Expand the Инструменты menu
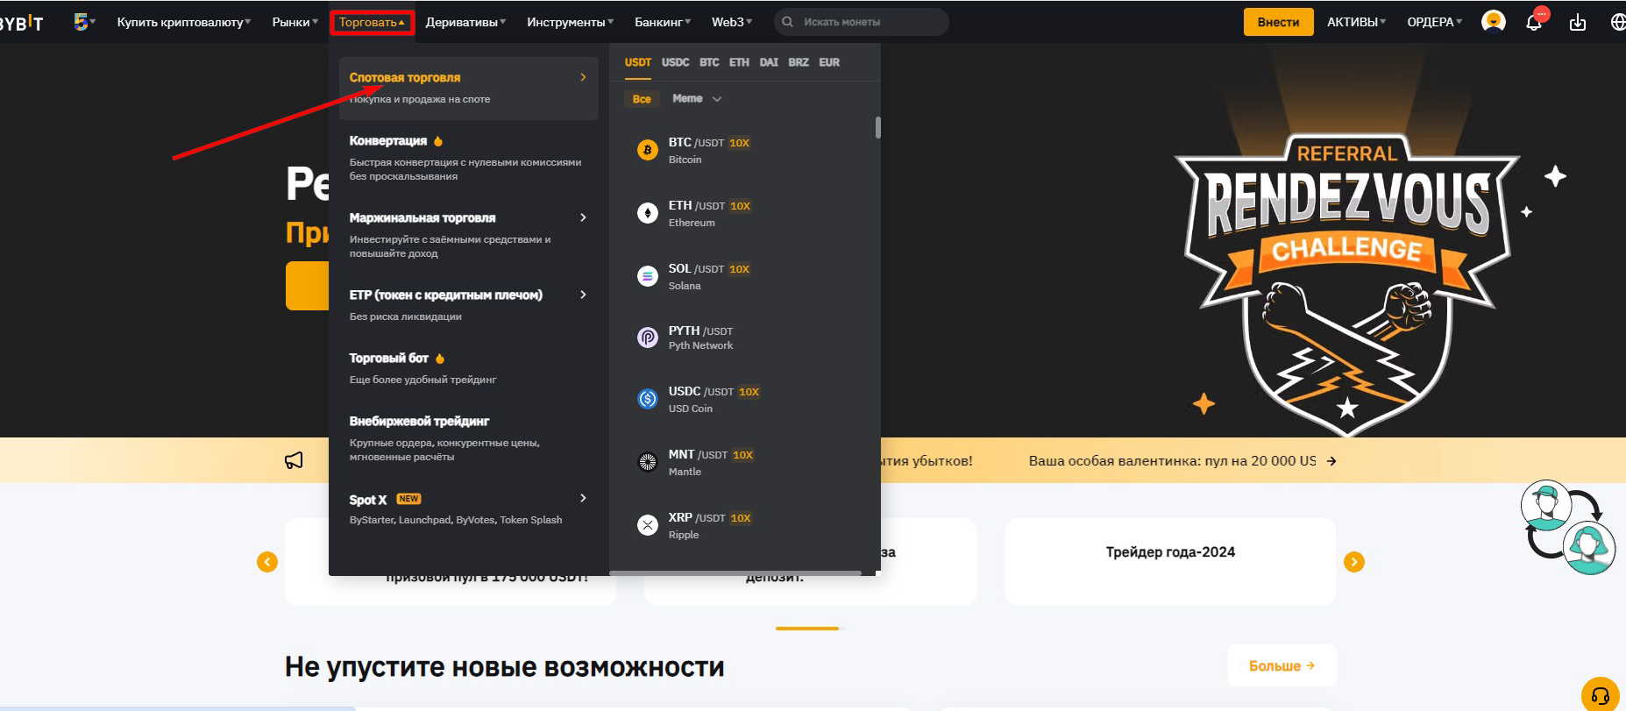1626x711 pixels. 570,22
